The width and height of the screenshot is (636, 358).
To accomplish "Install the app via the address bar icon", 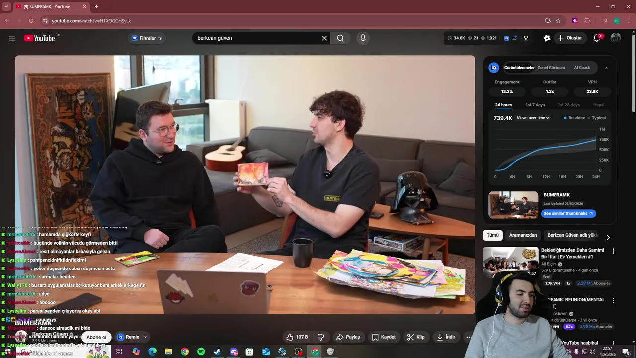I will pos(548,21).
